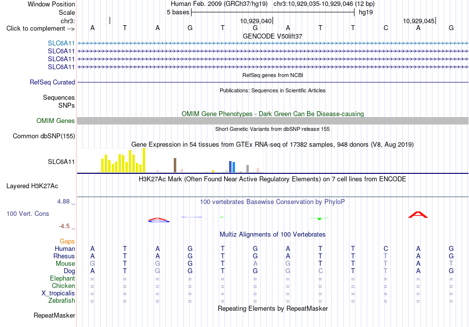Click the GENCODE V50lift37 track title

click(x=273, y=36)
